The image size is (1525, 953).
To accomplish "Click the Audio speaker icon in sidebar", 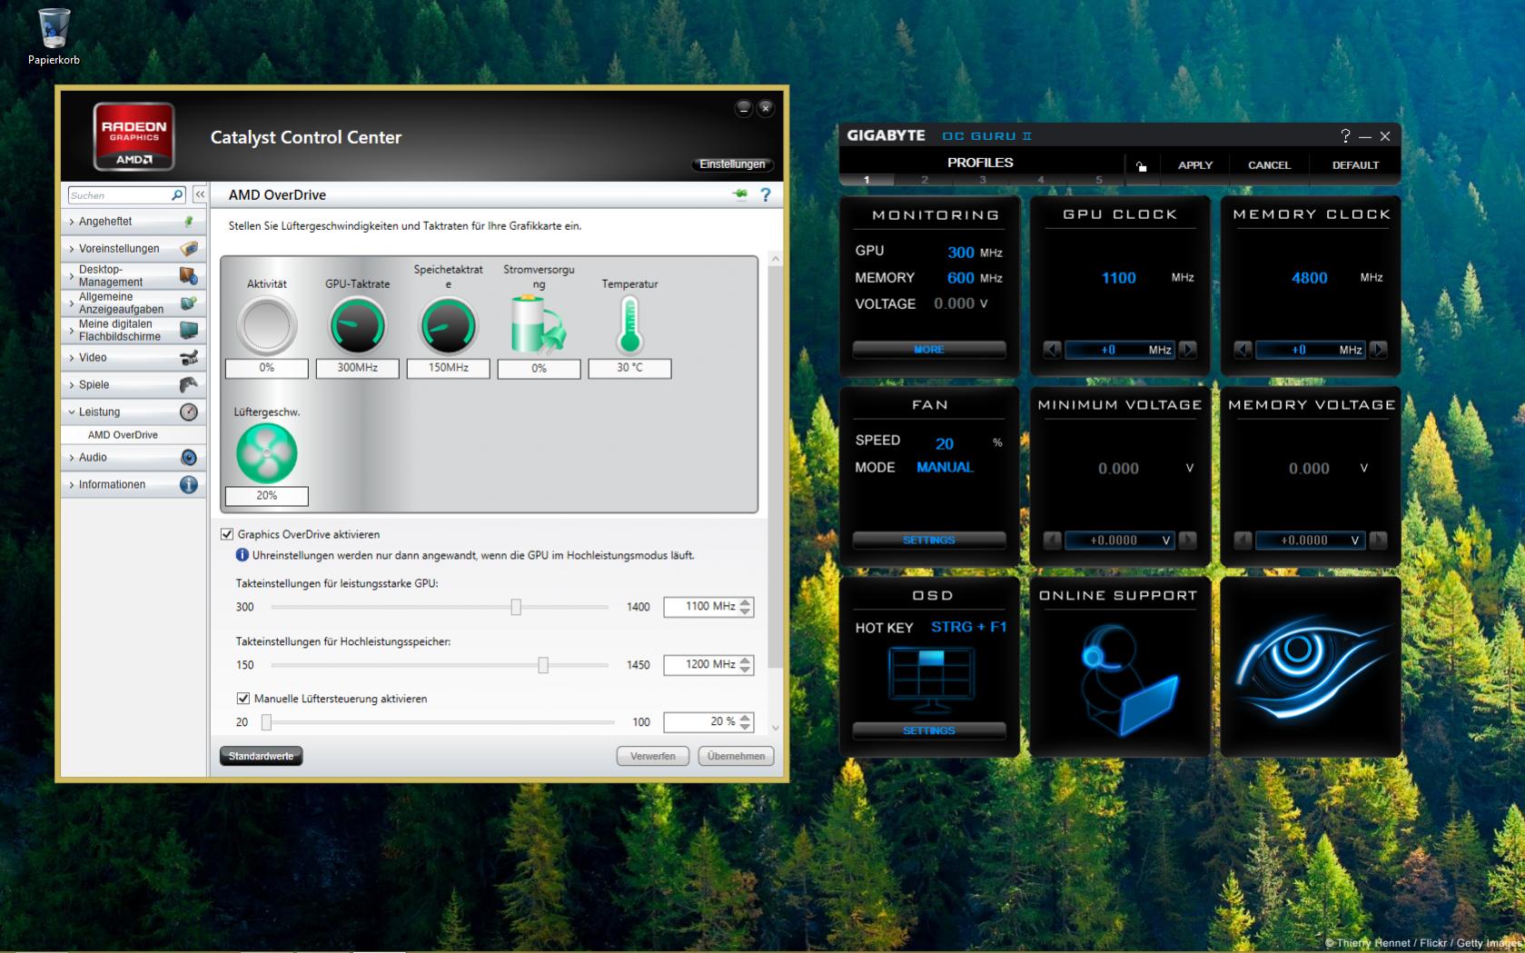I will point(189,458).
